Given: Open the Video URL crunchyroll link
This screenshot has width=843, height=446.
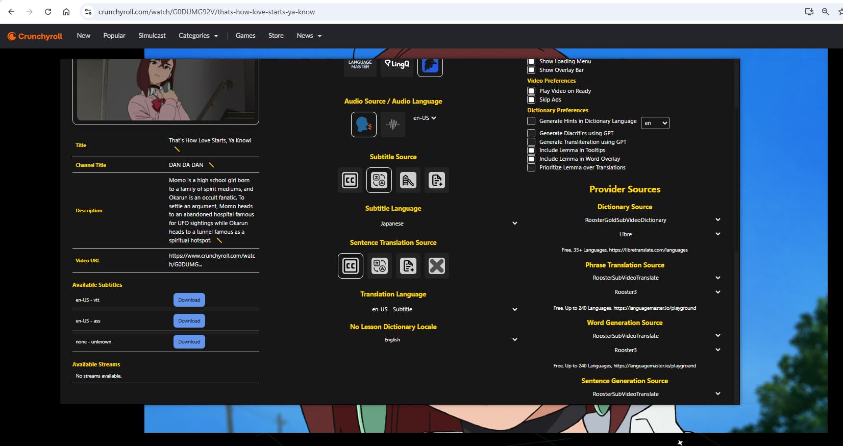Looking at the screenshot, I should click(212, 260).
